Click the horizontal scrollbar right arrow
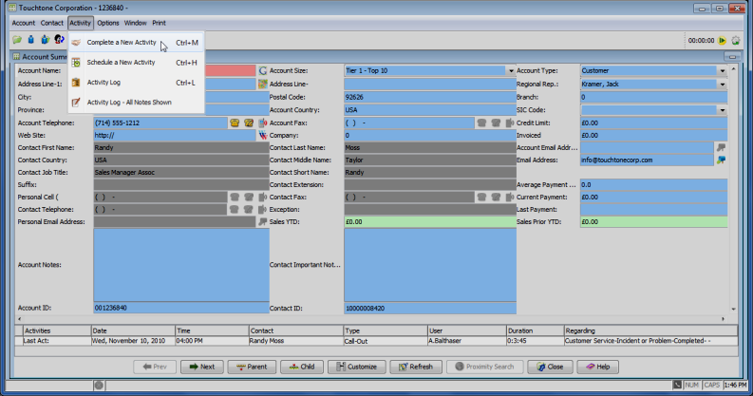Viewport: 753px width, 396px height. point(723,319)
